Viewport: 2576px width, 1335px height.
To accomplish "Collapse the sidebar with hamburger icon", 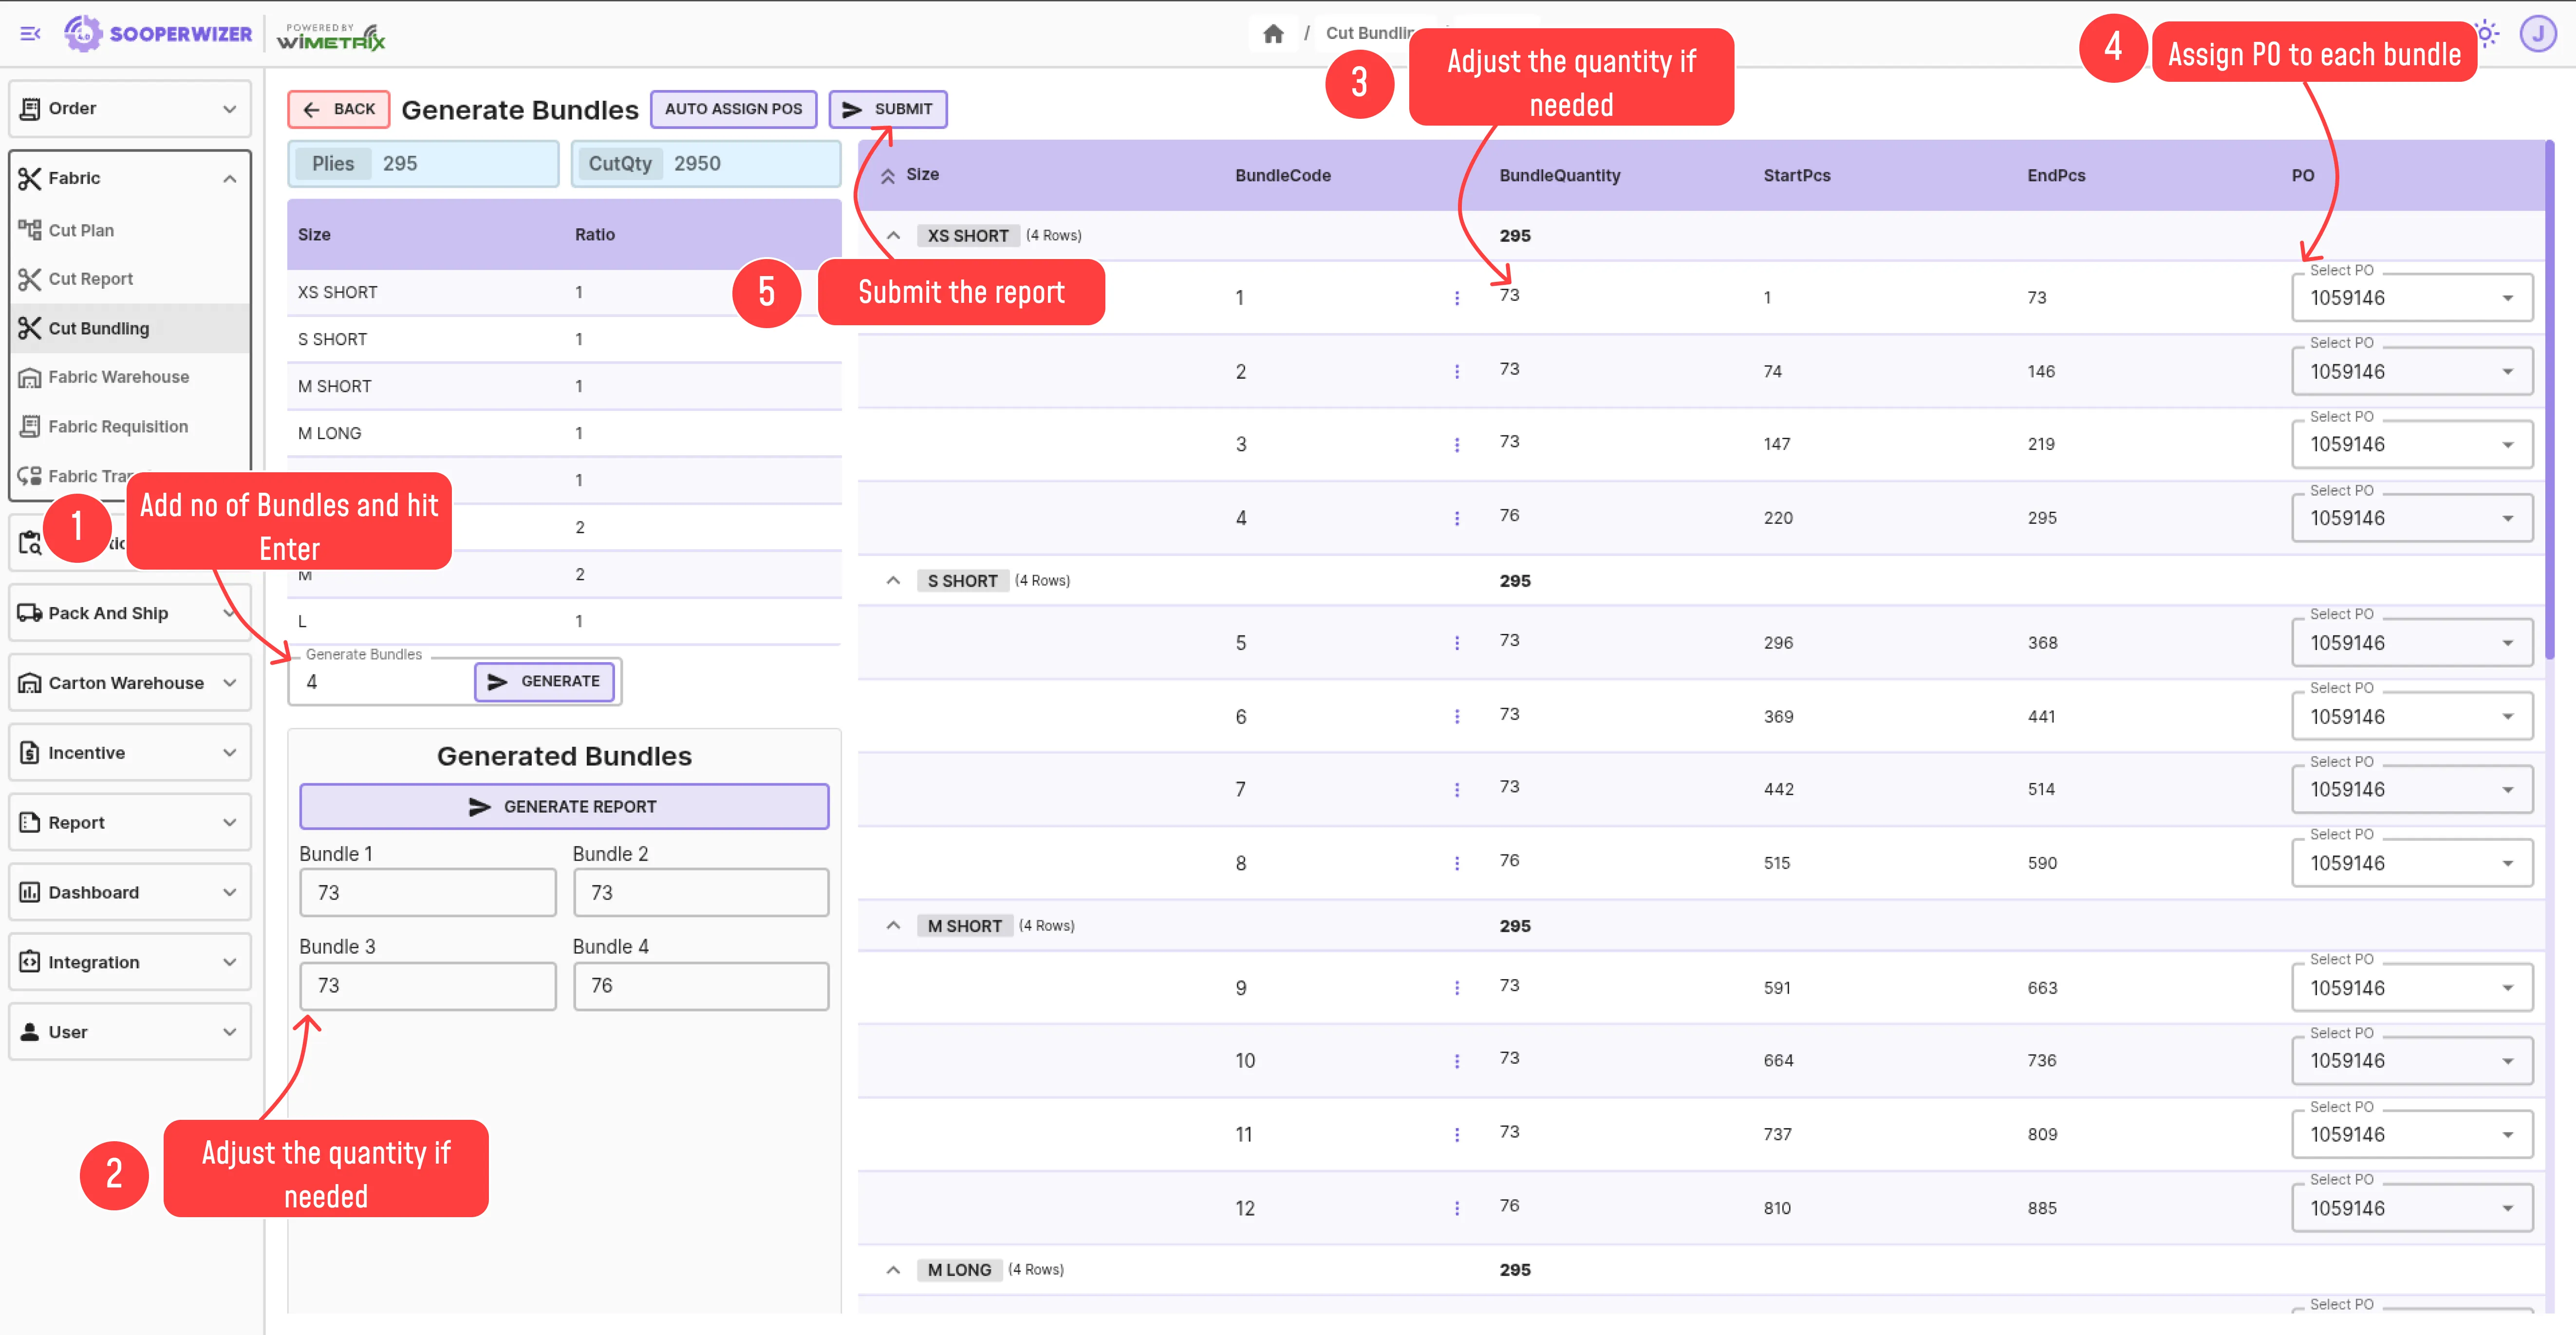I will pos(30,34).
